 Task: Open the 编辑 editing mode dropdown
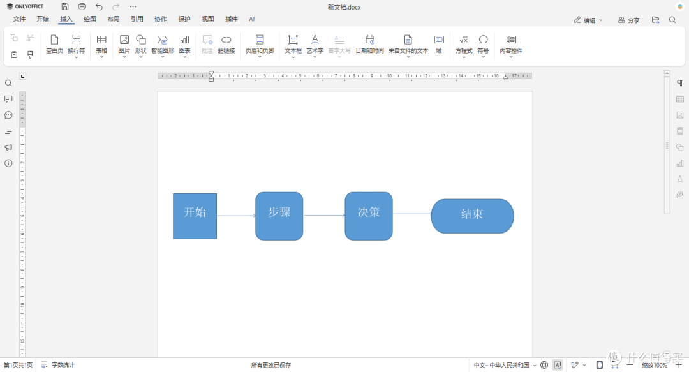pyautogui.click(x=588, y=20)
